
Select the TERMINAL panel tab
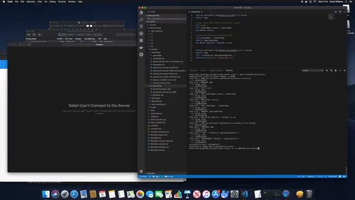click(229, 71)
